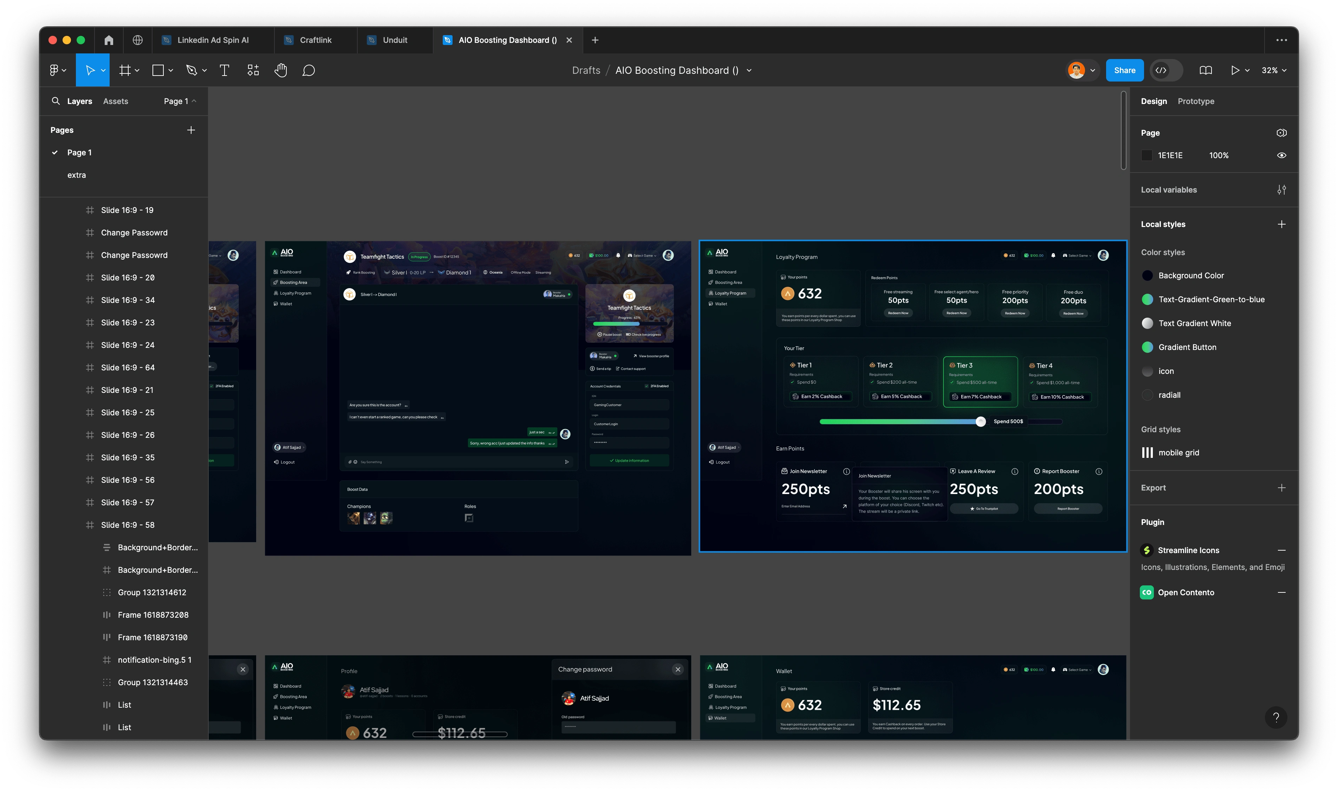Expand the Move tool options chevron
The image size is (1338, 792).
point(103,70)
